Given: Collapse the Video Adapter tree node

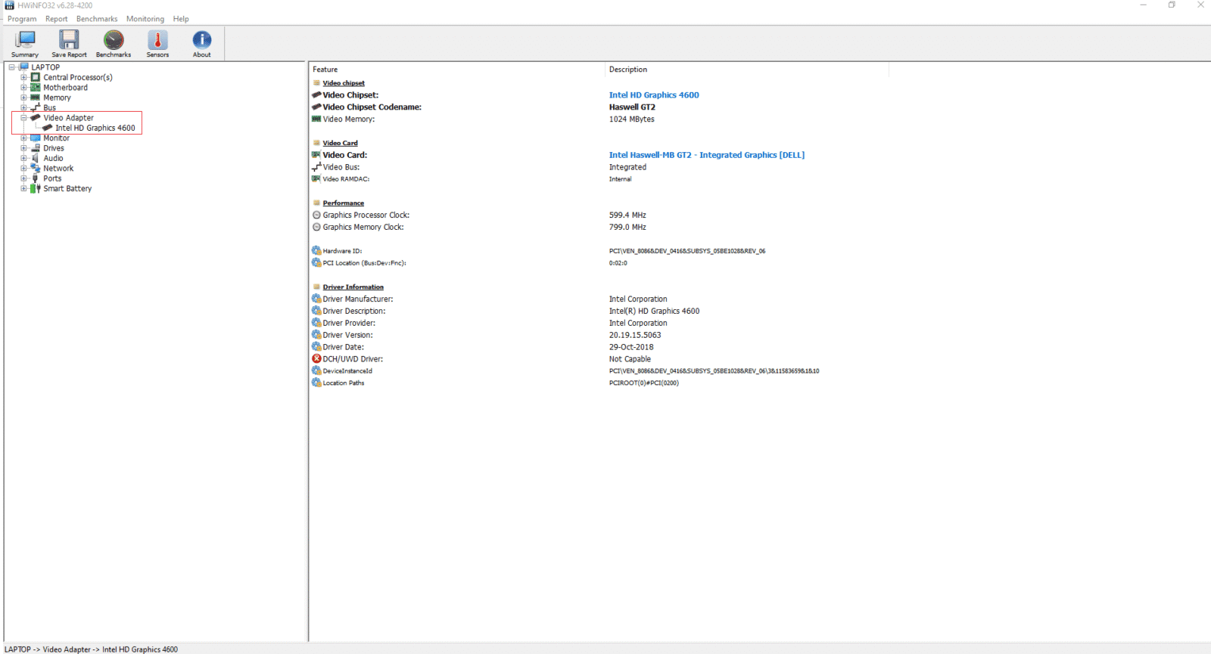Looking at the screenshot, I should [23, 118].
